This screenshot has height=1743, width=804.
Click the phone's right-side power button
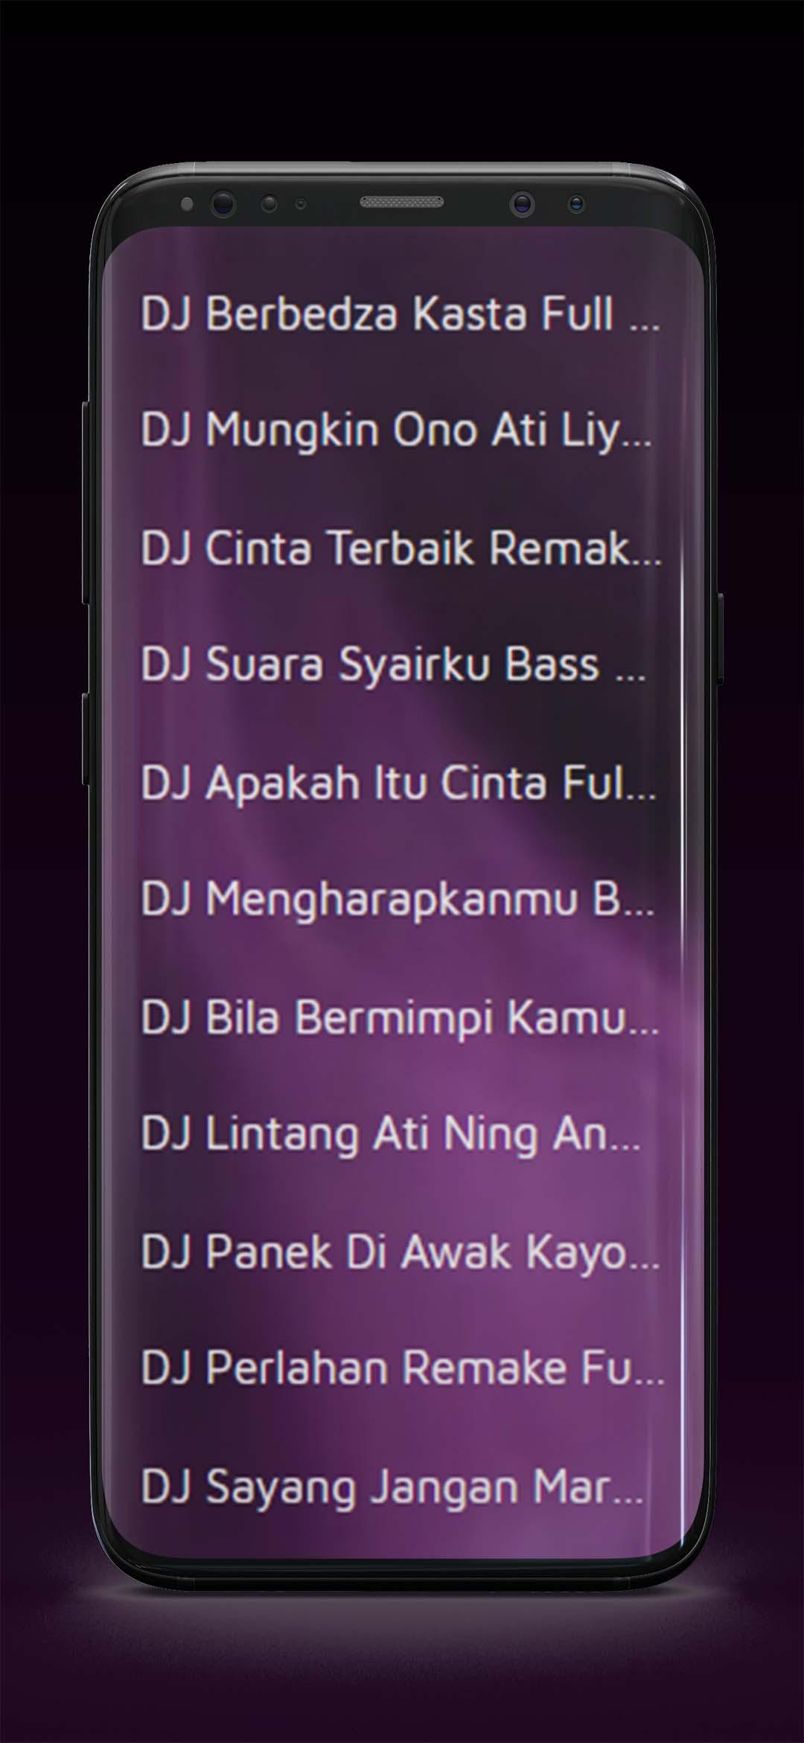click(721, 638)
